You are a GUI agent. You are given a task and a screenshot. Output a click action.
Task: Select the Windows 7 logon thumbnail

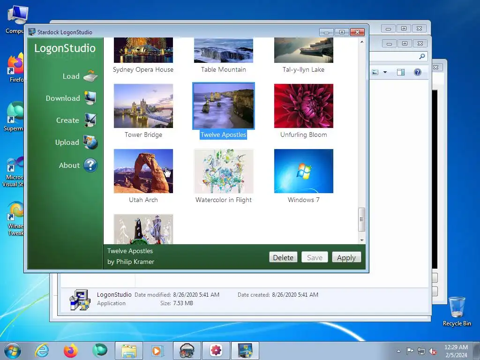[x=304, y=171]
